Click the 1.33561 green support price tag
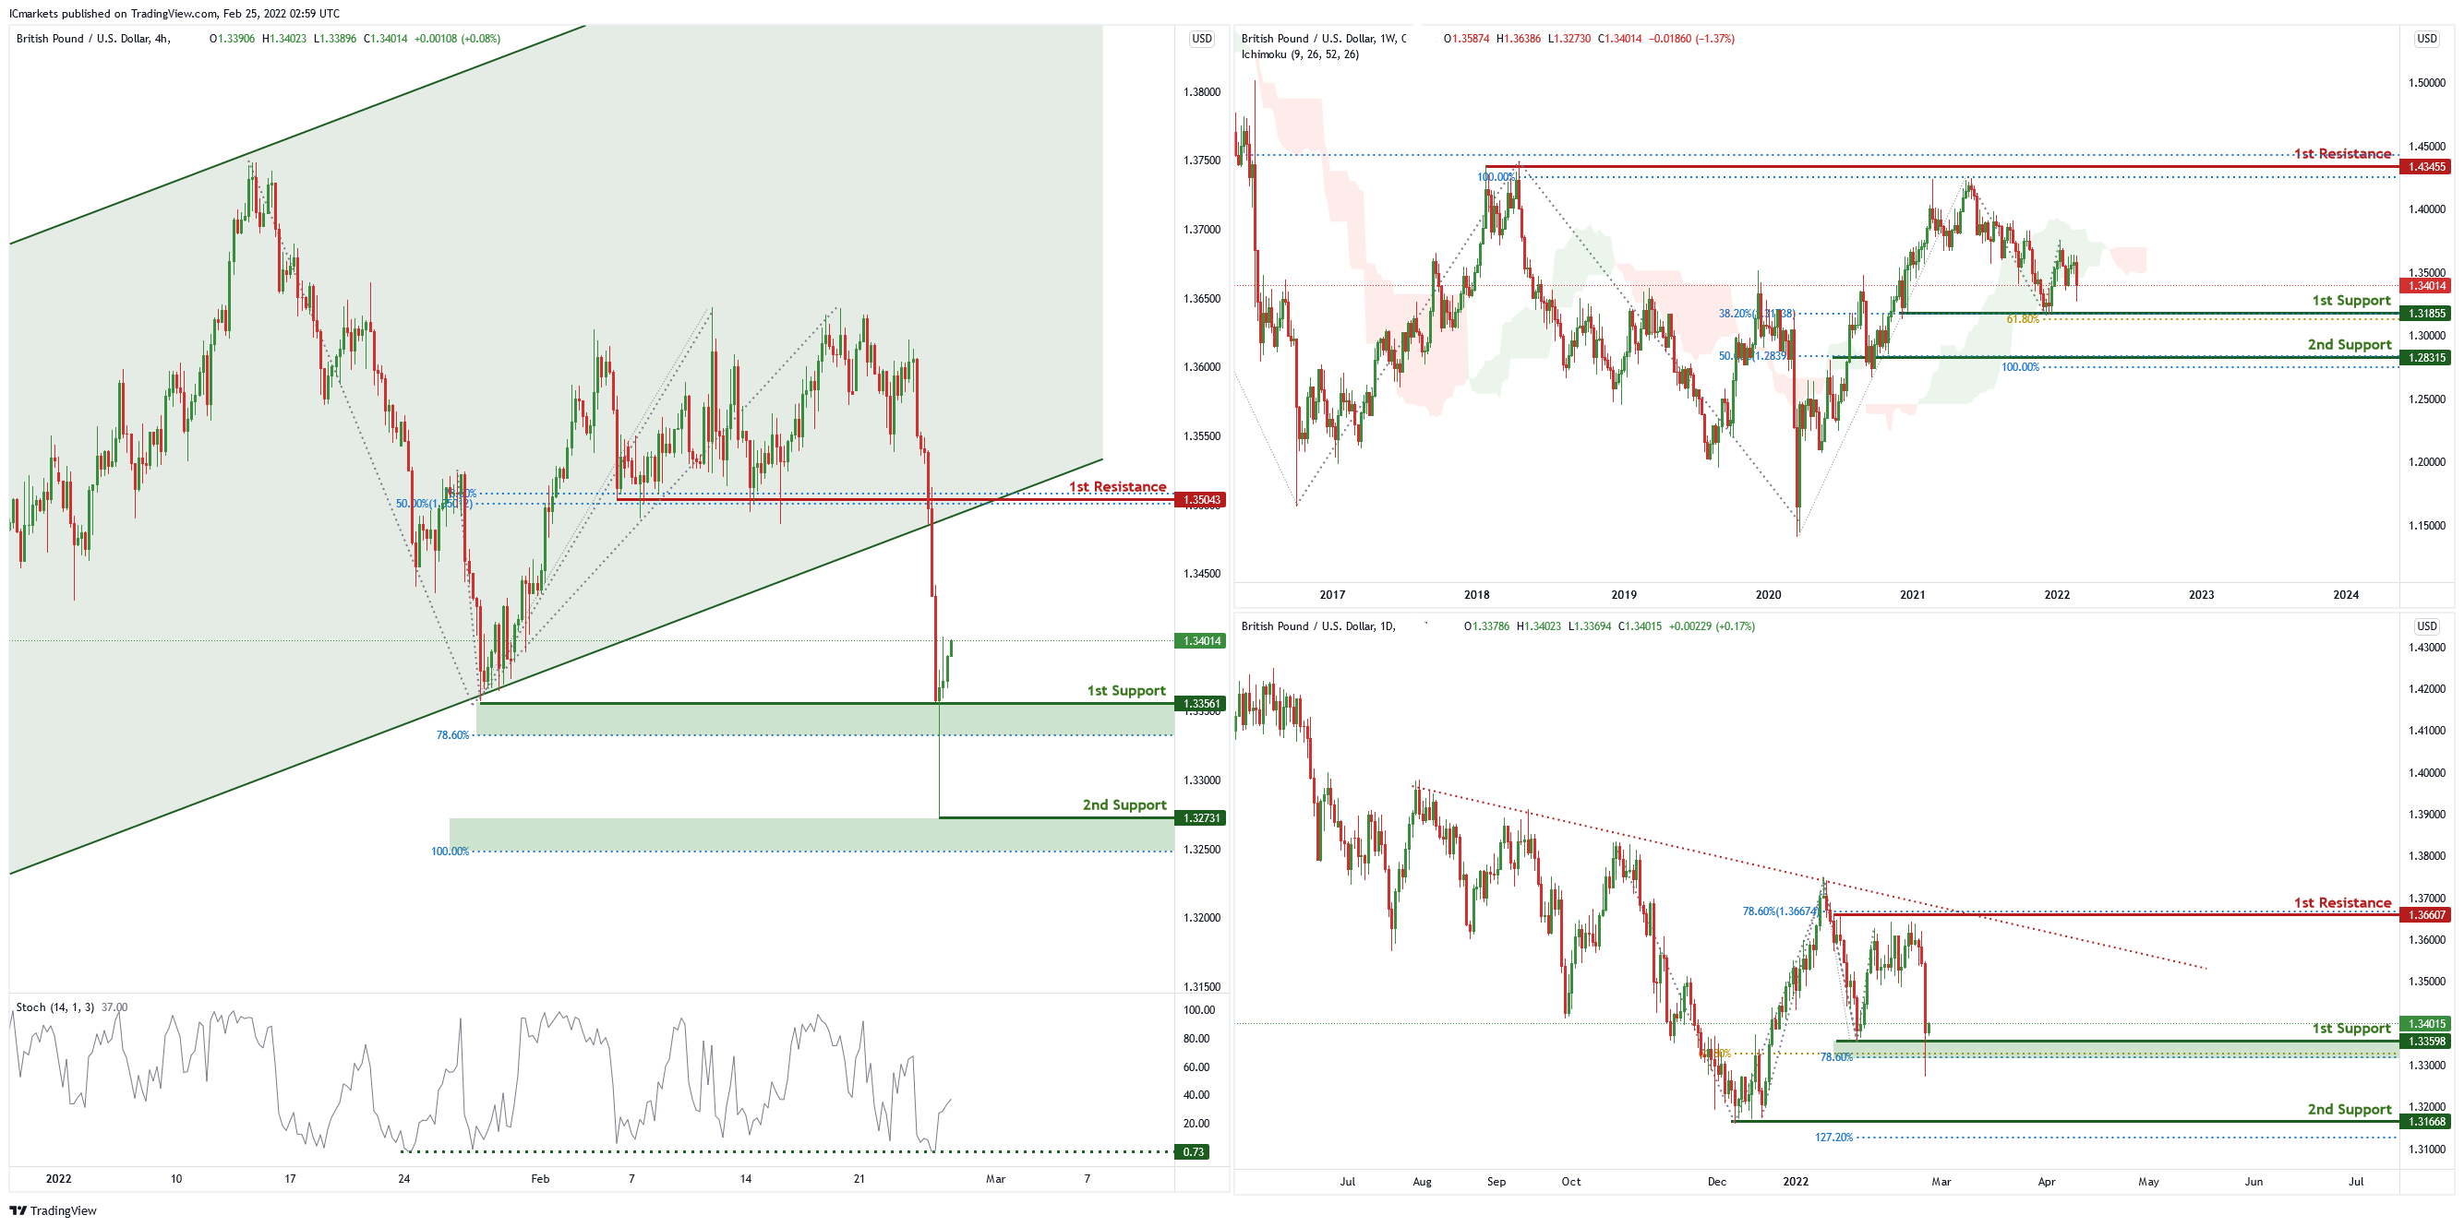2464x1227 pixels. coord(1201,703)
